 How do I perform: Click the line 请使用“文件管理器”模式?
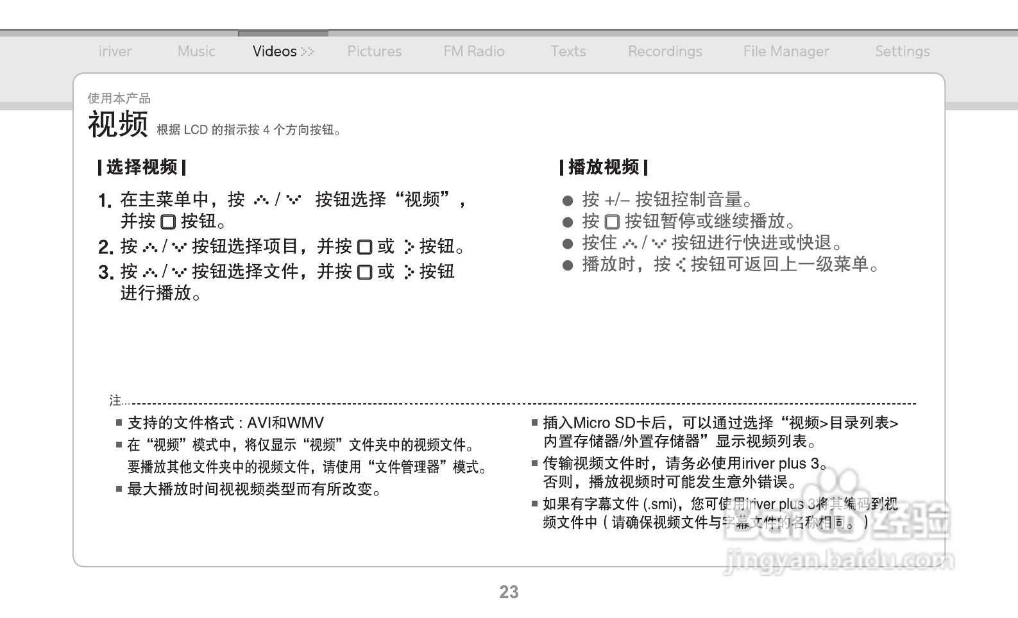click(405, 467)
